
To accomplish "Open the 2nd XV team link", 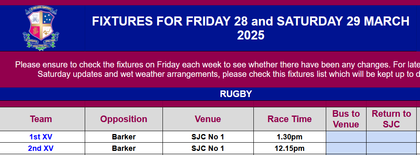I will coord(41,148).
